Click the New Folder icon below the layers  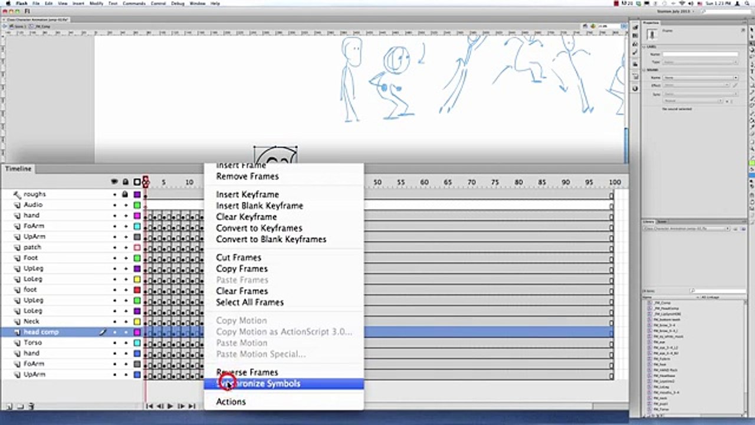20,406
